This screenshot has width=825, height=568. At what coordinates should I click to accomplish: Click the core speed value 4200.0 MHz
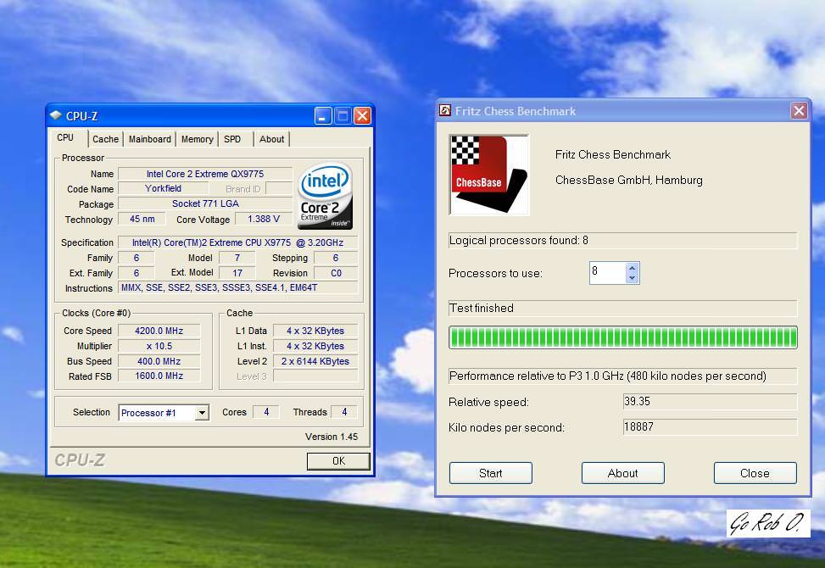point(159,331)
